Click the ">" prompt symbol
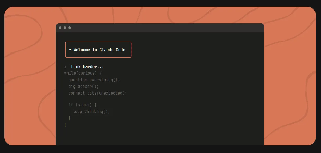Viewport: 321px width, 153px height. pyautogui.click(x=65, y=67)
